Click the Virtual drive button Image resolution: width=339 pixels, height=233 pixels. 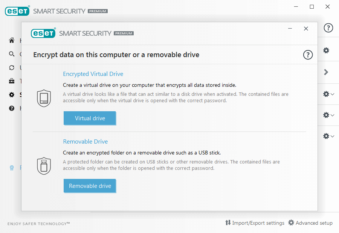(x=90, y=118)
